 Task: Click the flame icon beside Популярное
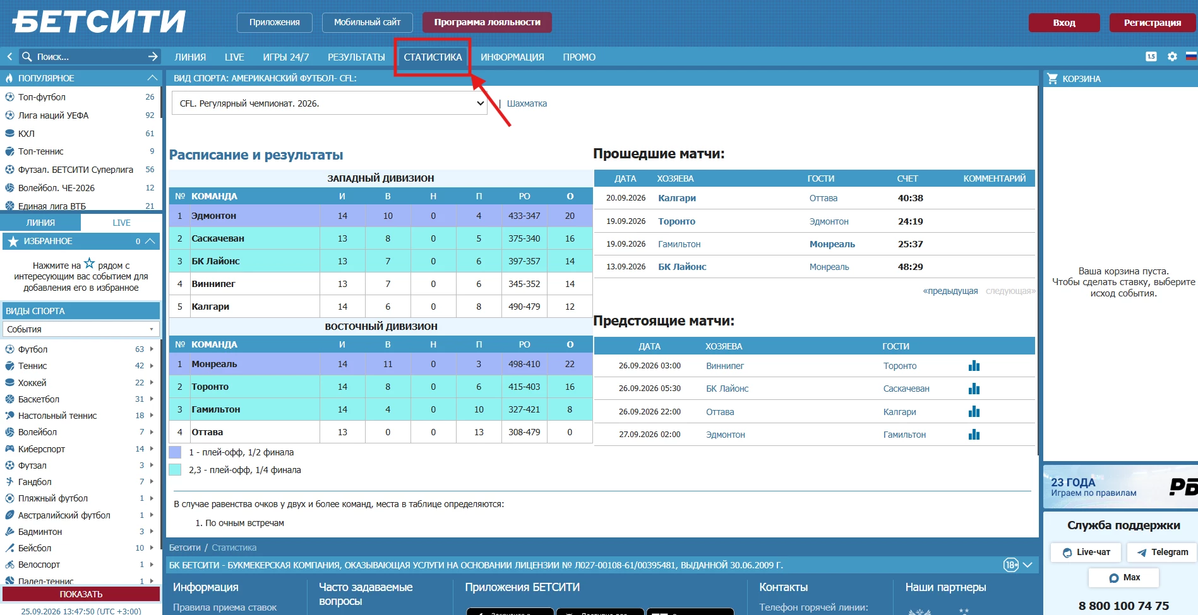click(9, 78)
